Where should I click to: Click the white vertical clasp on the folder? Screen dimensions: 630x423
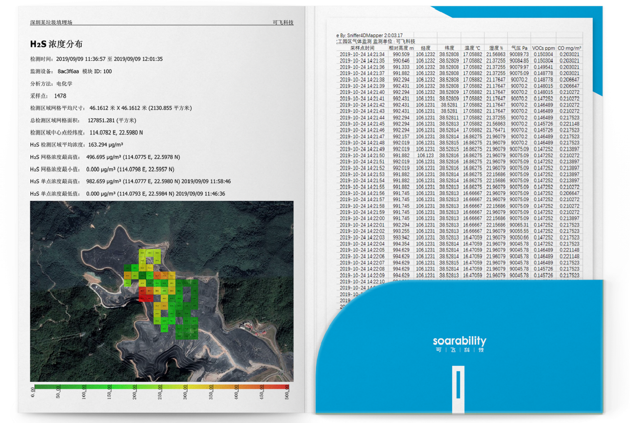tap(458, 385)
